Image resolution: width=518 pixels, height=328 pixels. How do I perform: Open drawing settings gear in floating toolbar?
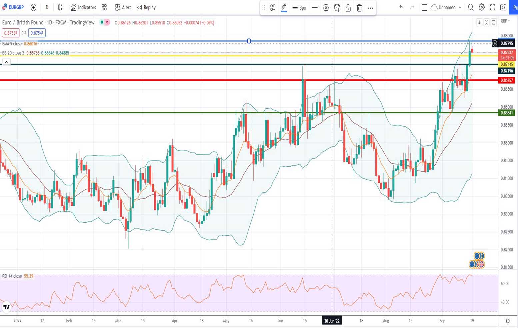(x=326, y=8)
